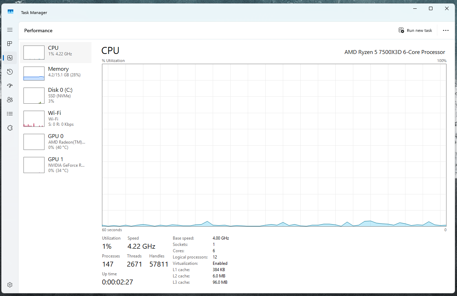Click the '% Utilization' graph label
457x296 pixels.
pyautogui.click(x=113, y=61)
